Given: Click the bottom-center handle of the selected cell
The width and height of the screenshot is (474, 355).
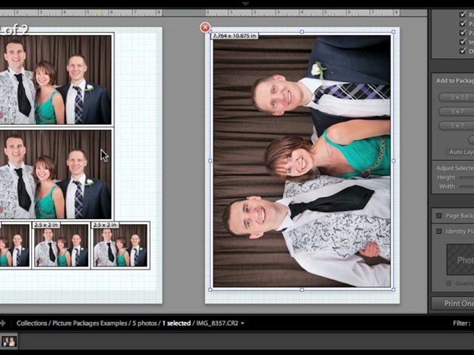Looking at the screenshot, I should click(x=302, y=289).
